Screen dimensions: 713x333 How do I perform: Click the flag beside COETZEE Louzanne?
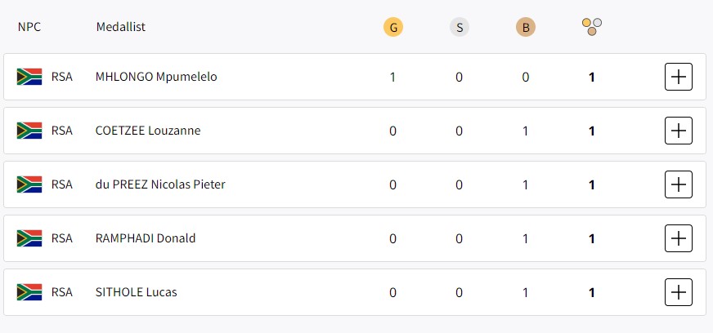(x=29, y=131)
